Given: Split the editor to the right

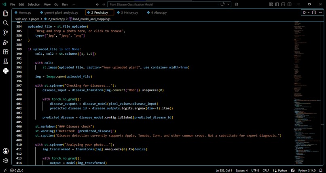Looking at the screenshot, I should pos(314,13).
